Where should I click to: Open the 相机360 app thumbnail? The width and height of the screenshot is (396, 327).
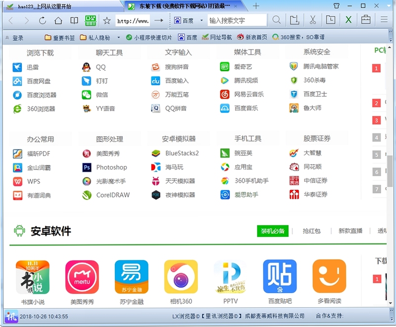click(181, 277)
